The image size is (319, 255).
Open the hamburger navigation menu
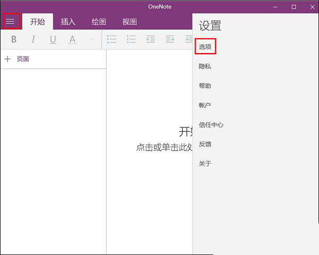coord(10,21)
